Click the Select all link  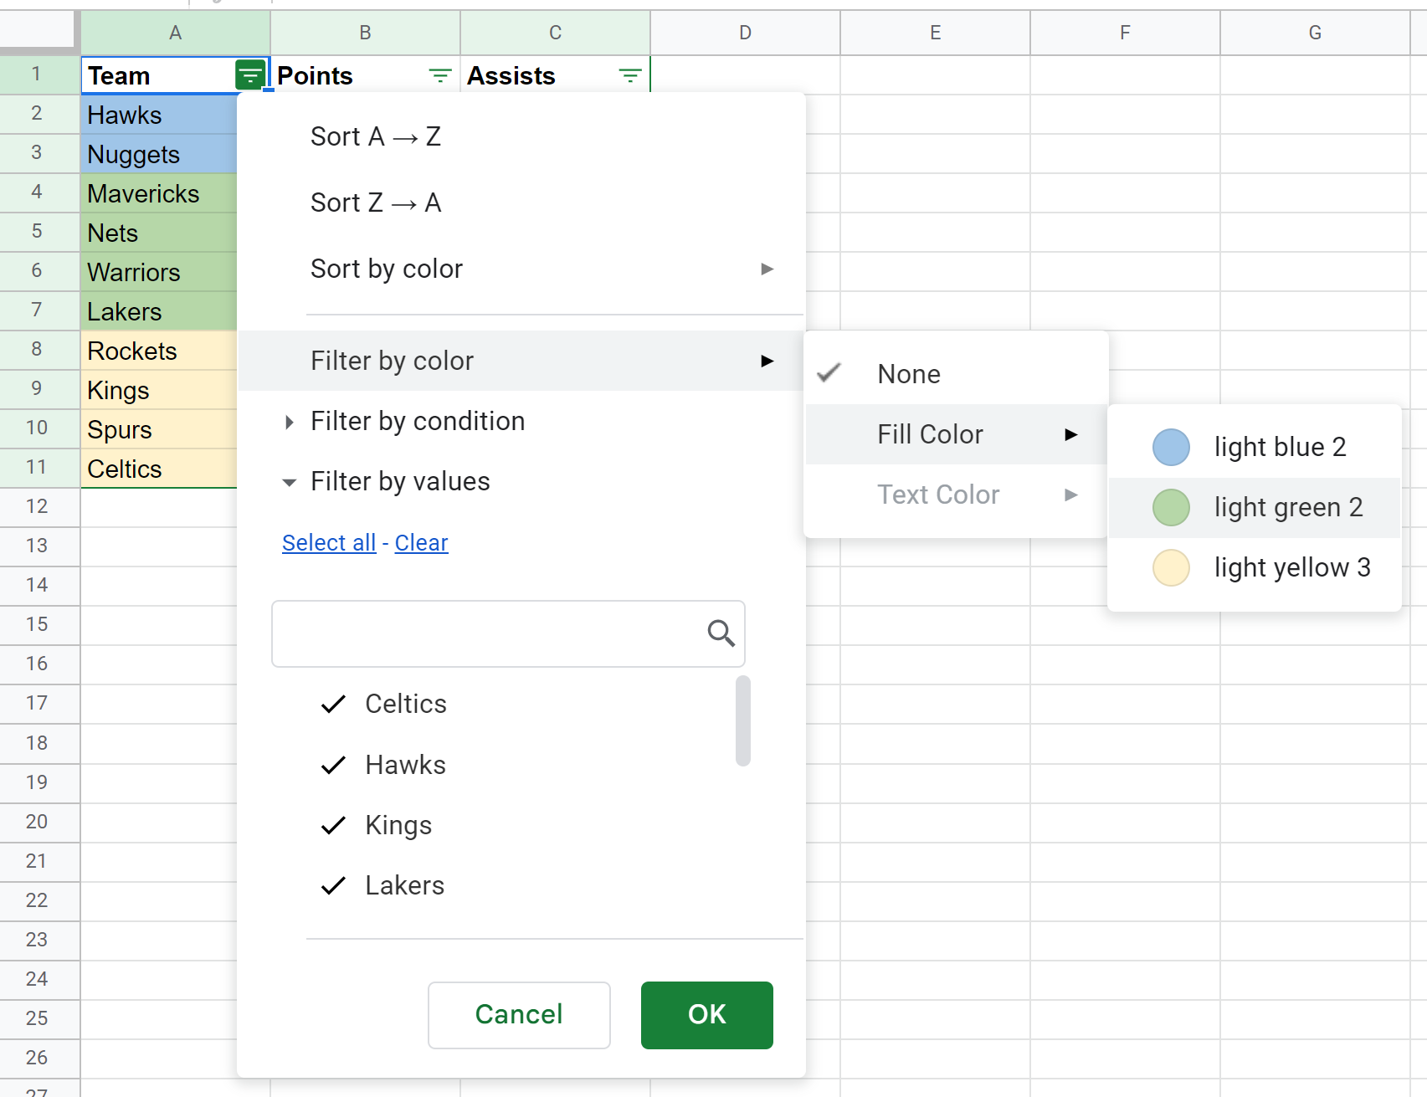pyautogui.click(x=328, y=542)
